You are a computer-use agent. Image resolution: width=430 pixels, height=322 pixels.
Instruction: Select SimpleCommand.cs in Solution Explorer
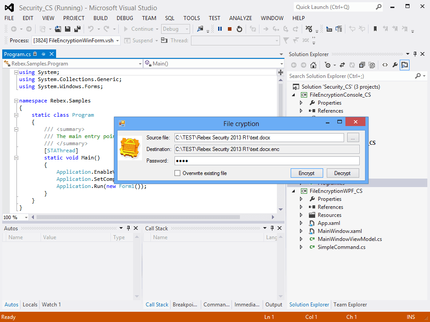(x=341, y=247)
